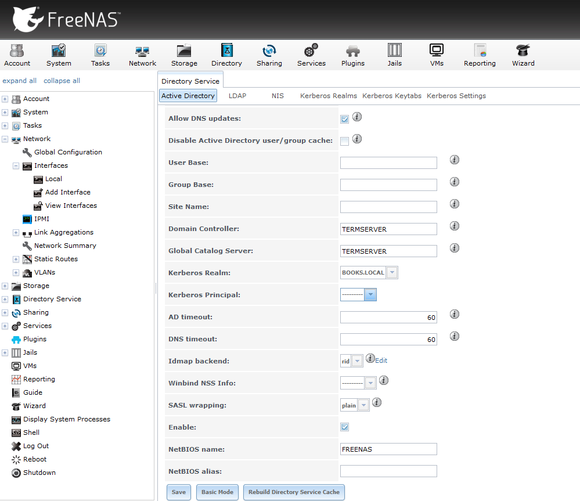Show info icon for DNS timeout
The height and width of the screenshot is (501, 580).
[x=455, y=336]
